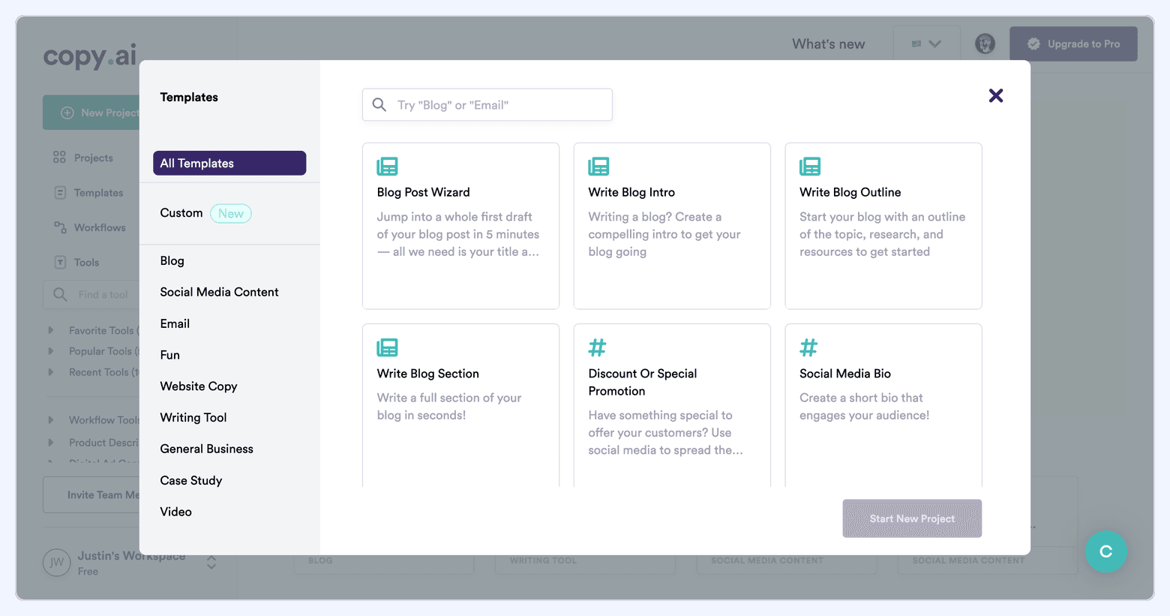
Task: Open the chat widget via the teal C icon
Action: [x=1106, y=551]
